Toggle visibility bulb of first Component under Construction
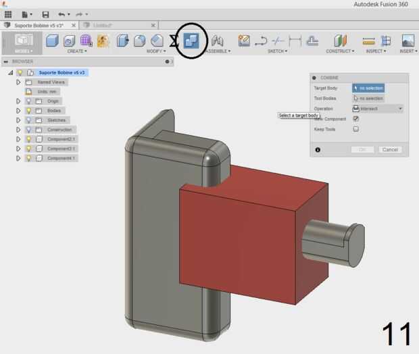The width and height of the screenshot is (419, 354). pos(28,139)
